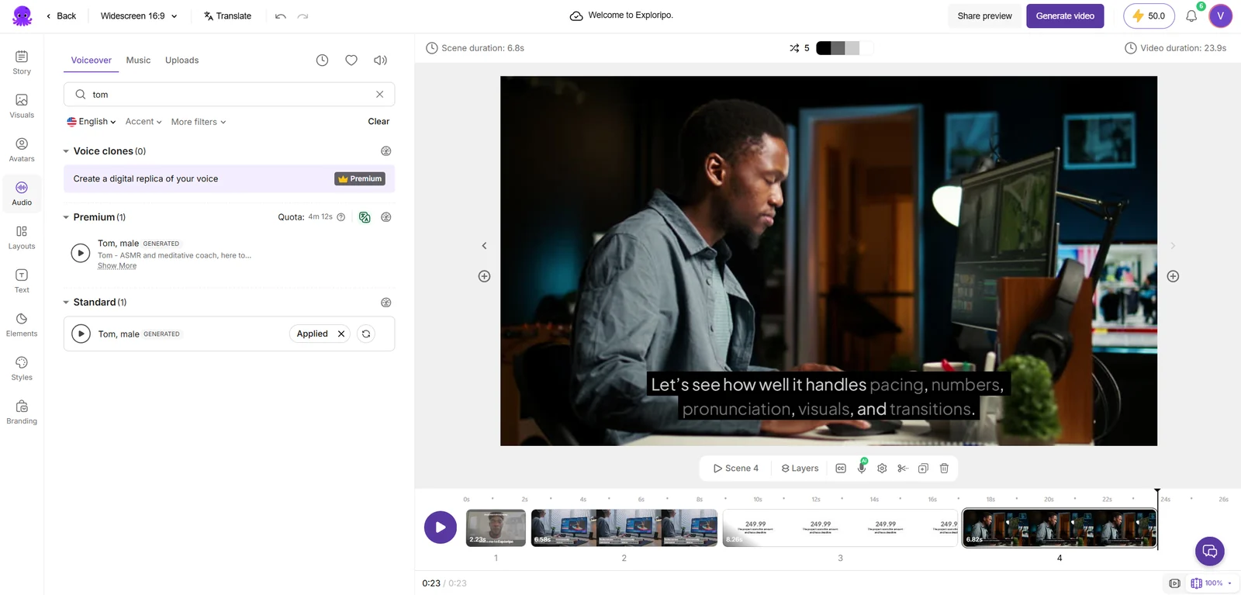Viewport: 1241px width, 595px height.
Task: Collapse the Standard voices section
Action: point(66,303)
